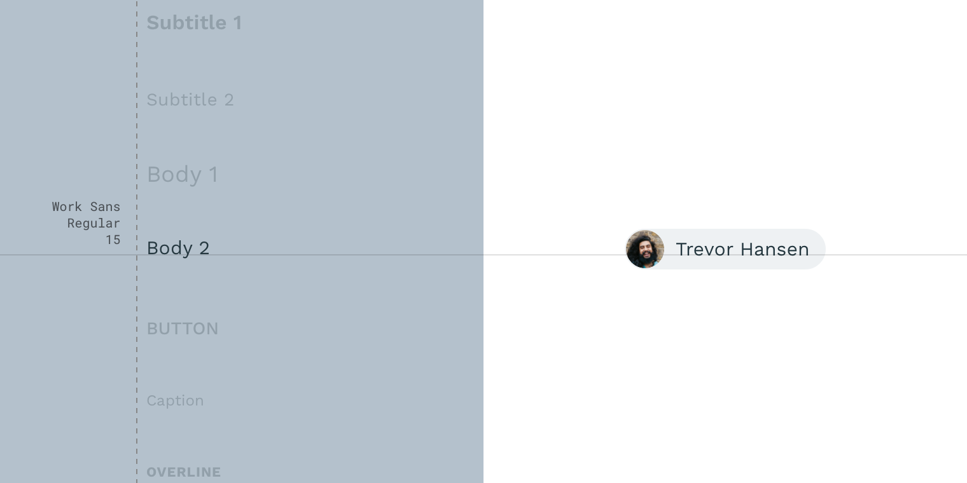Click Trevor Hansen's avatar photo
The image size is (967, 483).
645,249
